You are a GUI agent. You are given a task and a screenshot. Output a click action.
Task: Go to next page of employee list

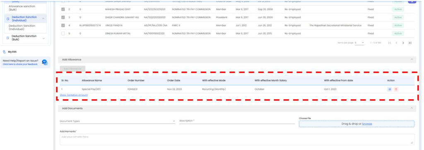coord(403,43)
